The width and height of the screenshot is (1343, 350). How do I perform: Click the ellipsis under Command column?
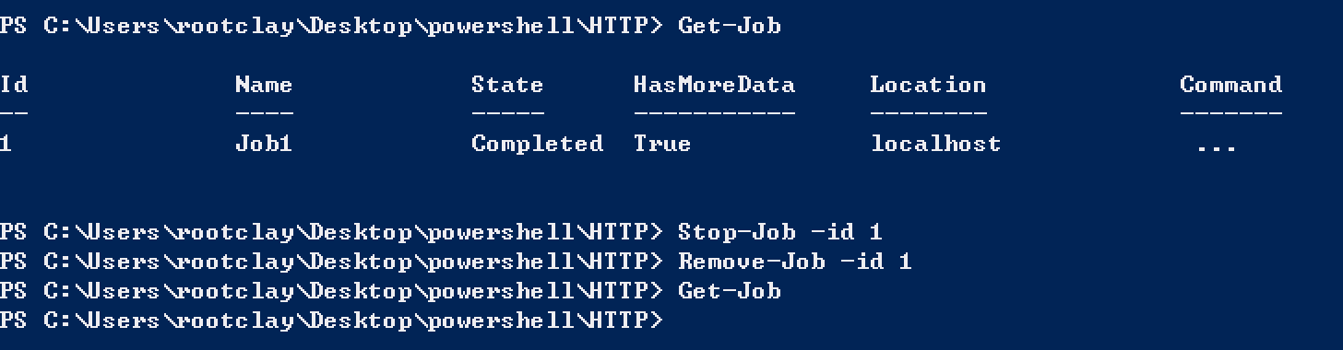pos(1216,147)
